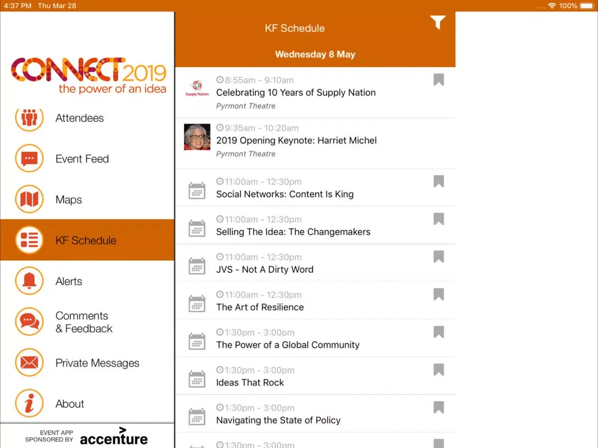This screenshot has height=448, width=598.
Task: Tap the Private Messages envelope icon
Action: (29, 362)
